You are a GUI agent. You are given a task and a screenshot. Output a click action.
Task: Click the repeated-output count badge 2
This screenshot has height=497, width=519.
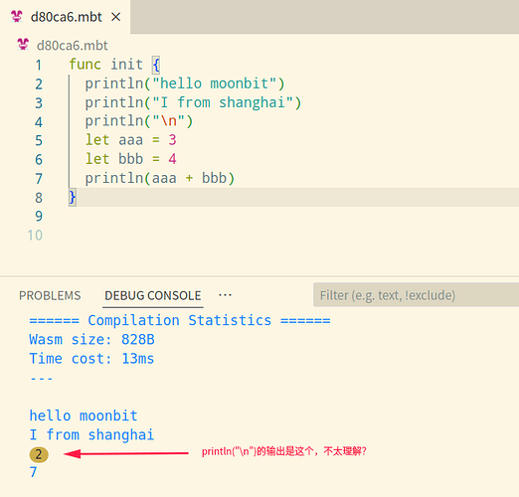click(x=39, y=454)
